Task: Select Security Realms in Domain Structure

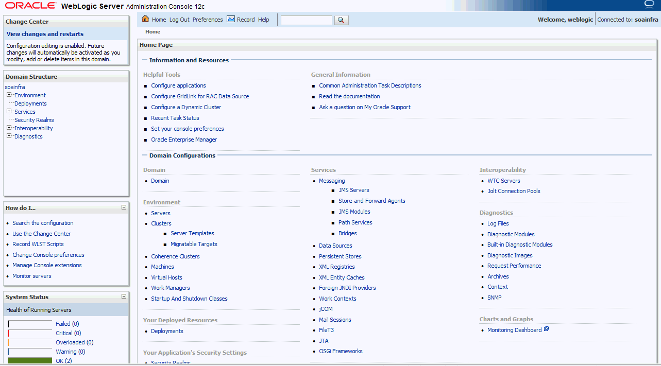Action: [34, 120]
